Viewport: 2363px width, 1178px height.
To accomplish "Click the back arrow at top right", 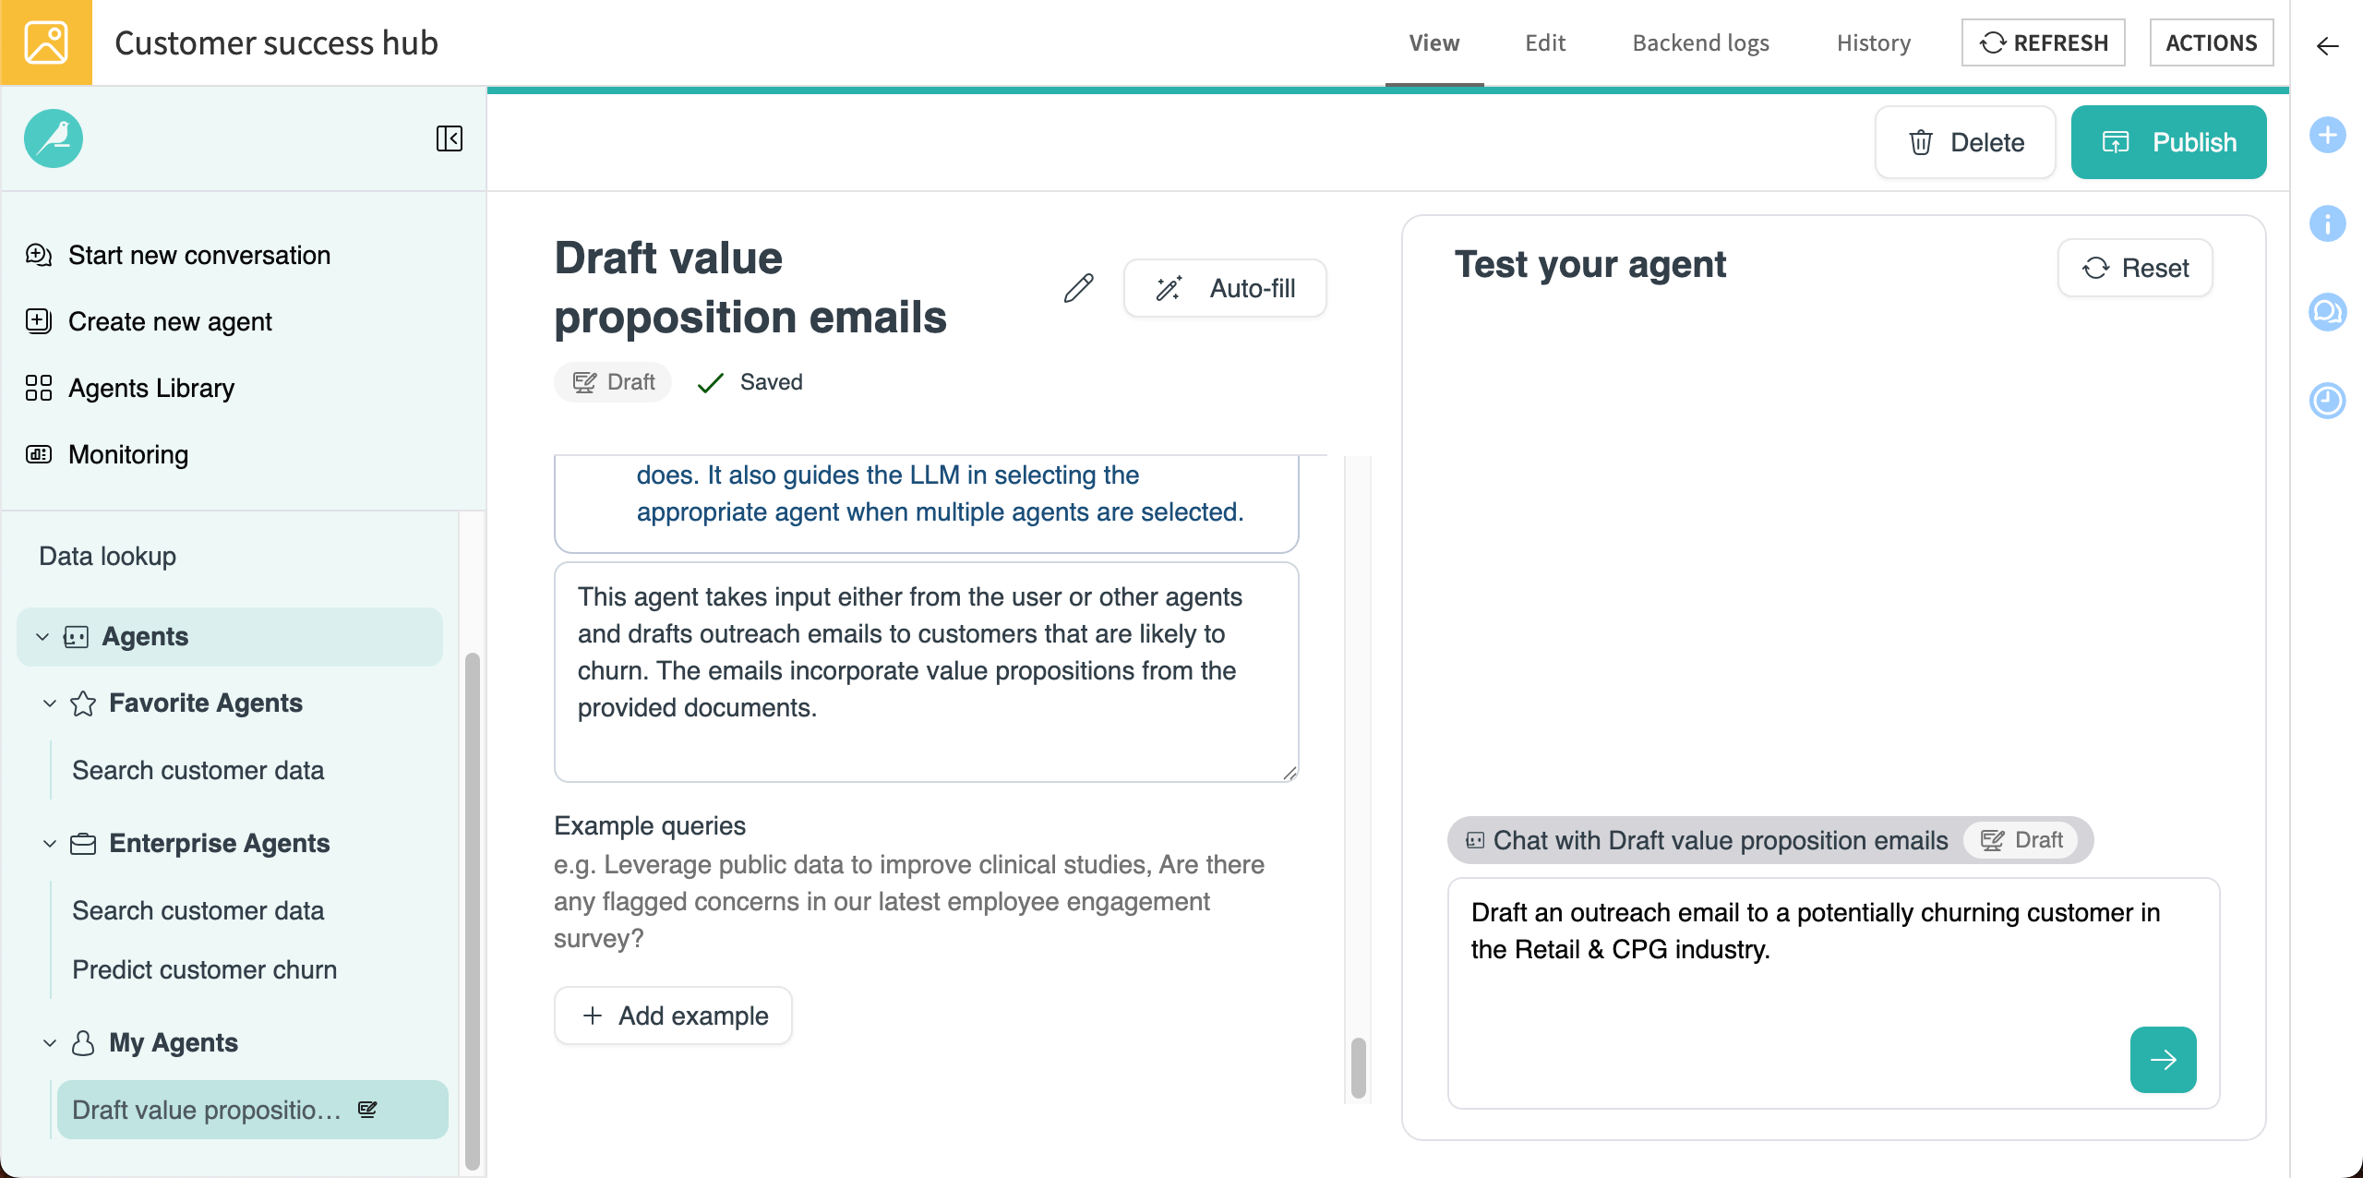I will (2327, 46).
